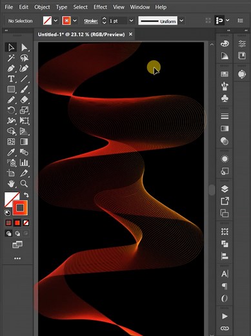
Task: Choose the Lasso tool
Action: 24,58
